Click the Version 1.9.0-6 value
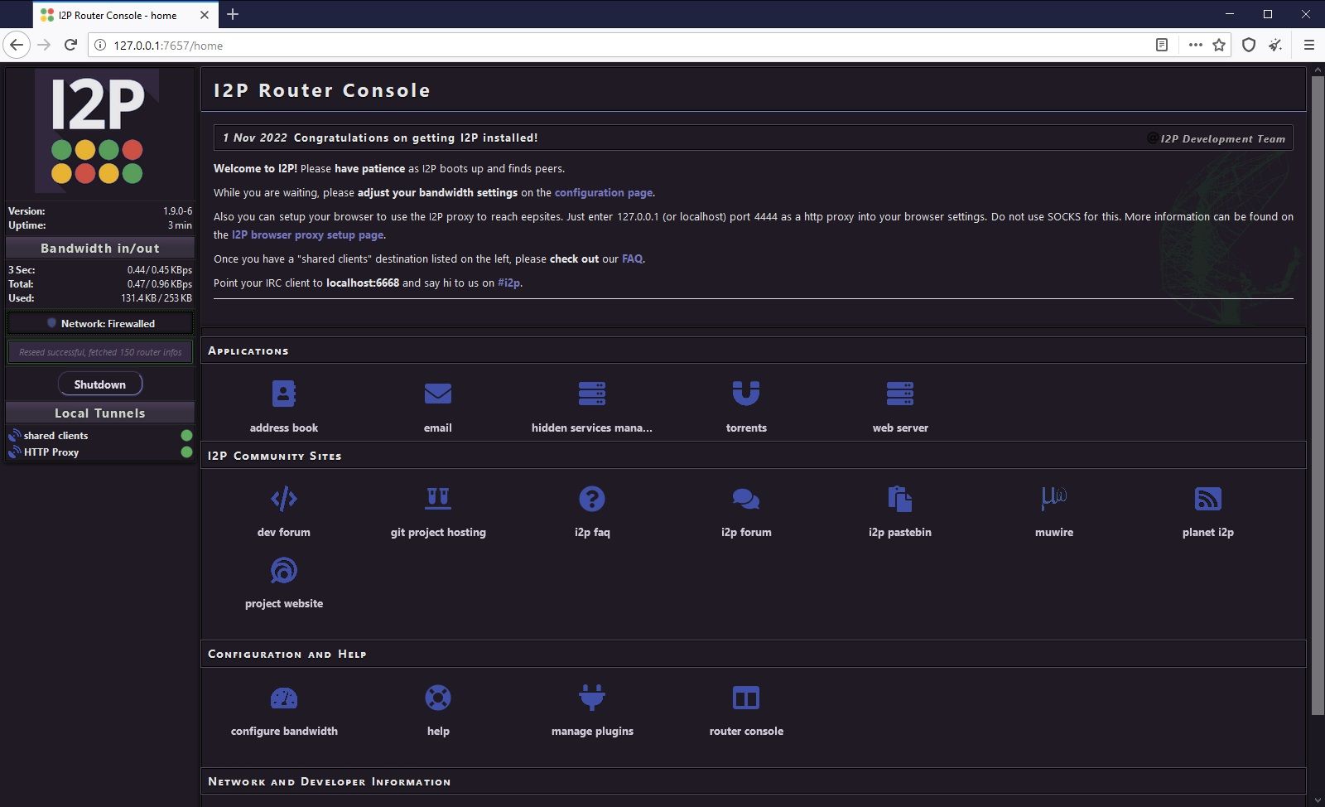 point(177,211)
